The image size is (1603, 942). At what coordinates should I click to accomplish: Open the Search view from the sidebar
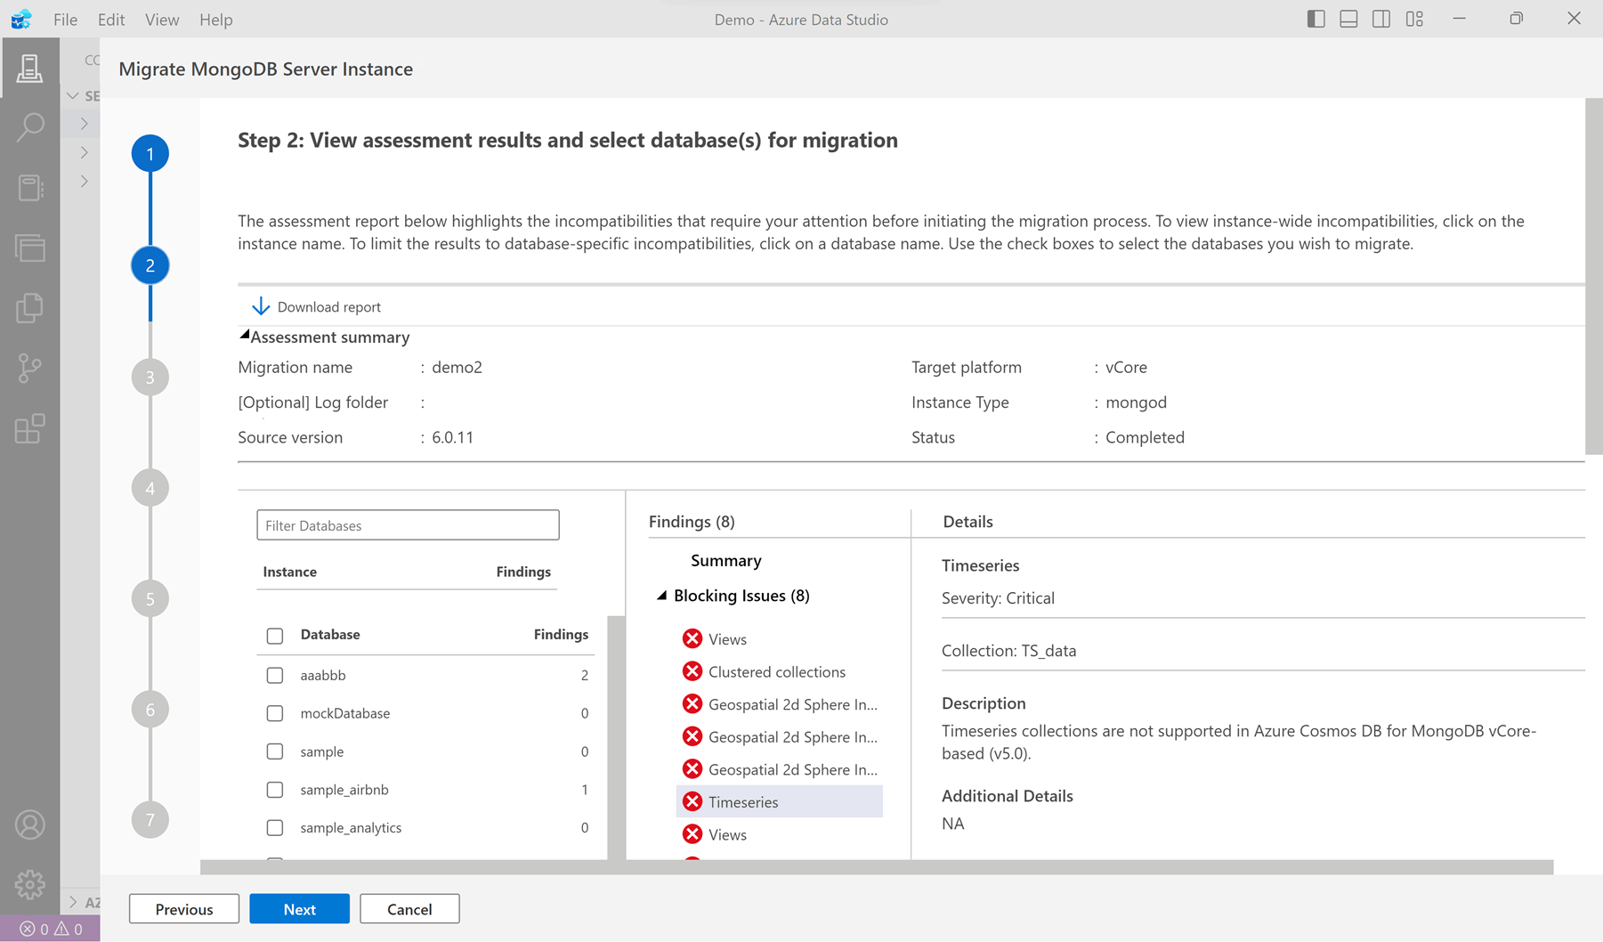[x=30, y=127]
